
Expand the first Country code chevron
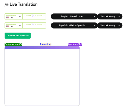pos(20,17)
